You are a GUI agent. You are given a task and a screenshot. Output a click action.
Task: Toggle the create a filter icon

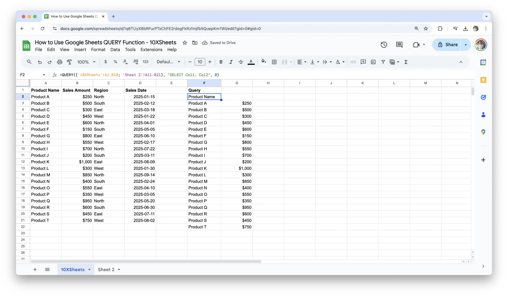383,62
